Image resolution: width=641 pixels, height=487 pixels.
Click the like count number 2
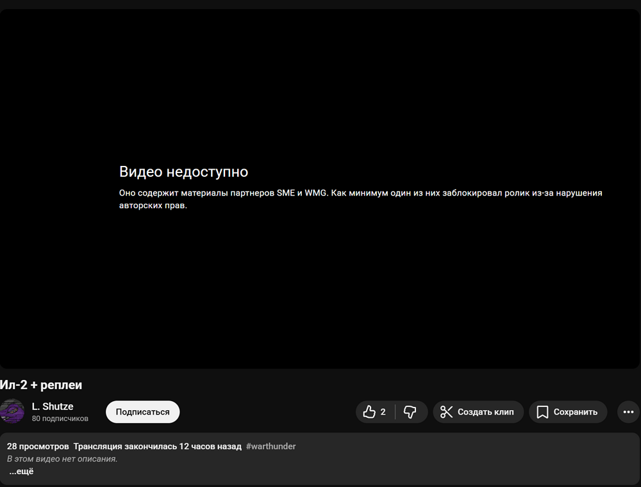pos(383,412)
